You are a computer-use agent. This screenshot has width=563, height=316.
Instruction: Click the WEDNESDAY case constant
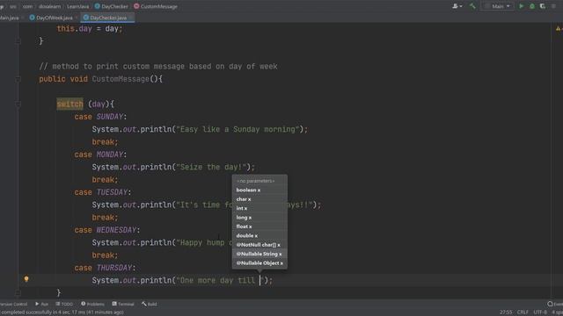click(116, 230)
